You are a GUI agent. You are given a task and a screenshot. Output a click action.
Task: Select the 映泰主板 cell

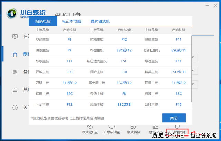click(x=42, y=50)
